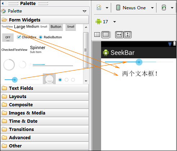Open the Nexus One device selector

tap(135, 8)
